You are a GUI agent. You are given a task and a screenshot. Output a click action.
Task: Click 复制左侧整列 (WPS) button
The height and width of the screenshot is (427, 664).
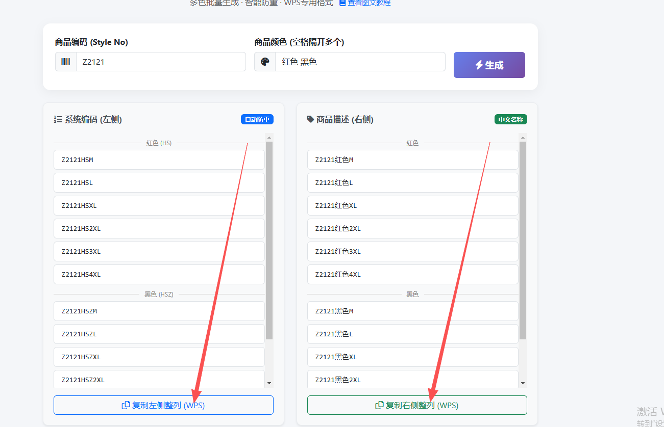163,405
